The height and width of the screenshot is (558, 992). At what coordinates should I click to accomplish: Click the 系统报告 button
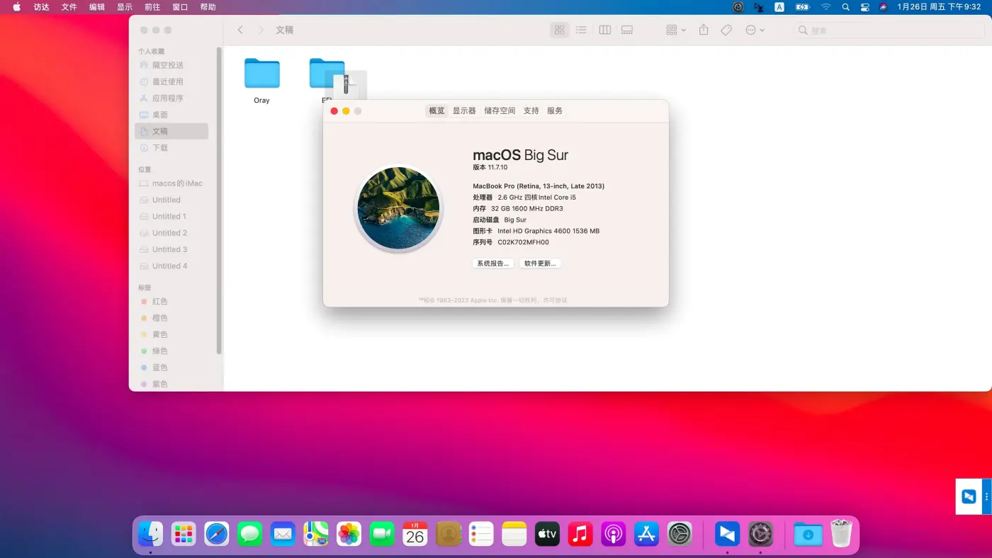point(492,263)
